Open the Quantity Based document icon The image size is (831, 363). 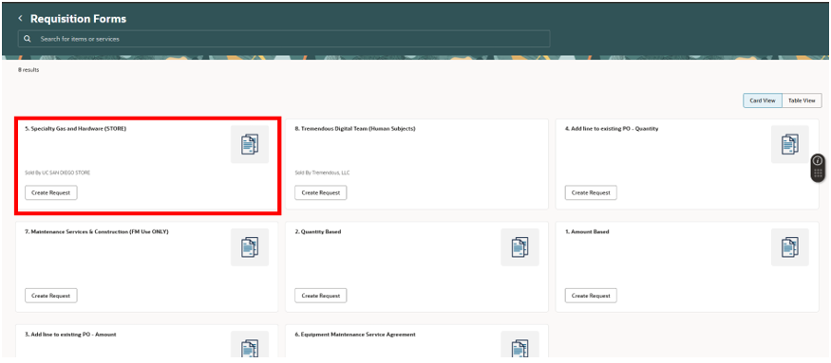pos(519,247)
